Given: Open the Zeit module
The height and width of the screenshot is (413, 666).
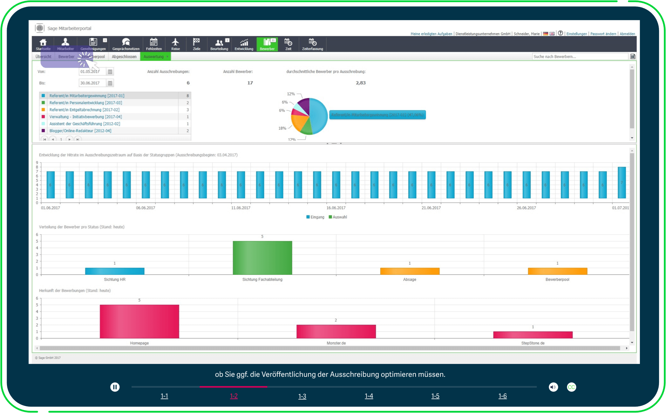Looking at the screenshot, I should point(288,44).
